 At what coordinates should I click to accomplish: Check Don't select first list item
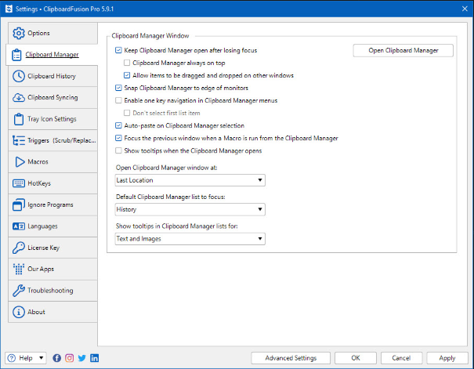[127, 113]
